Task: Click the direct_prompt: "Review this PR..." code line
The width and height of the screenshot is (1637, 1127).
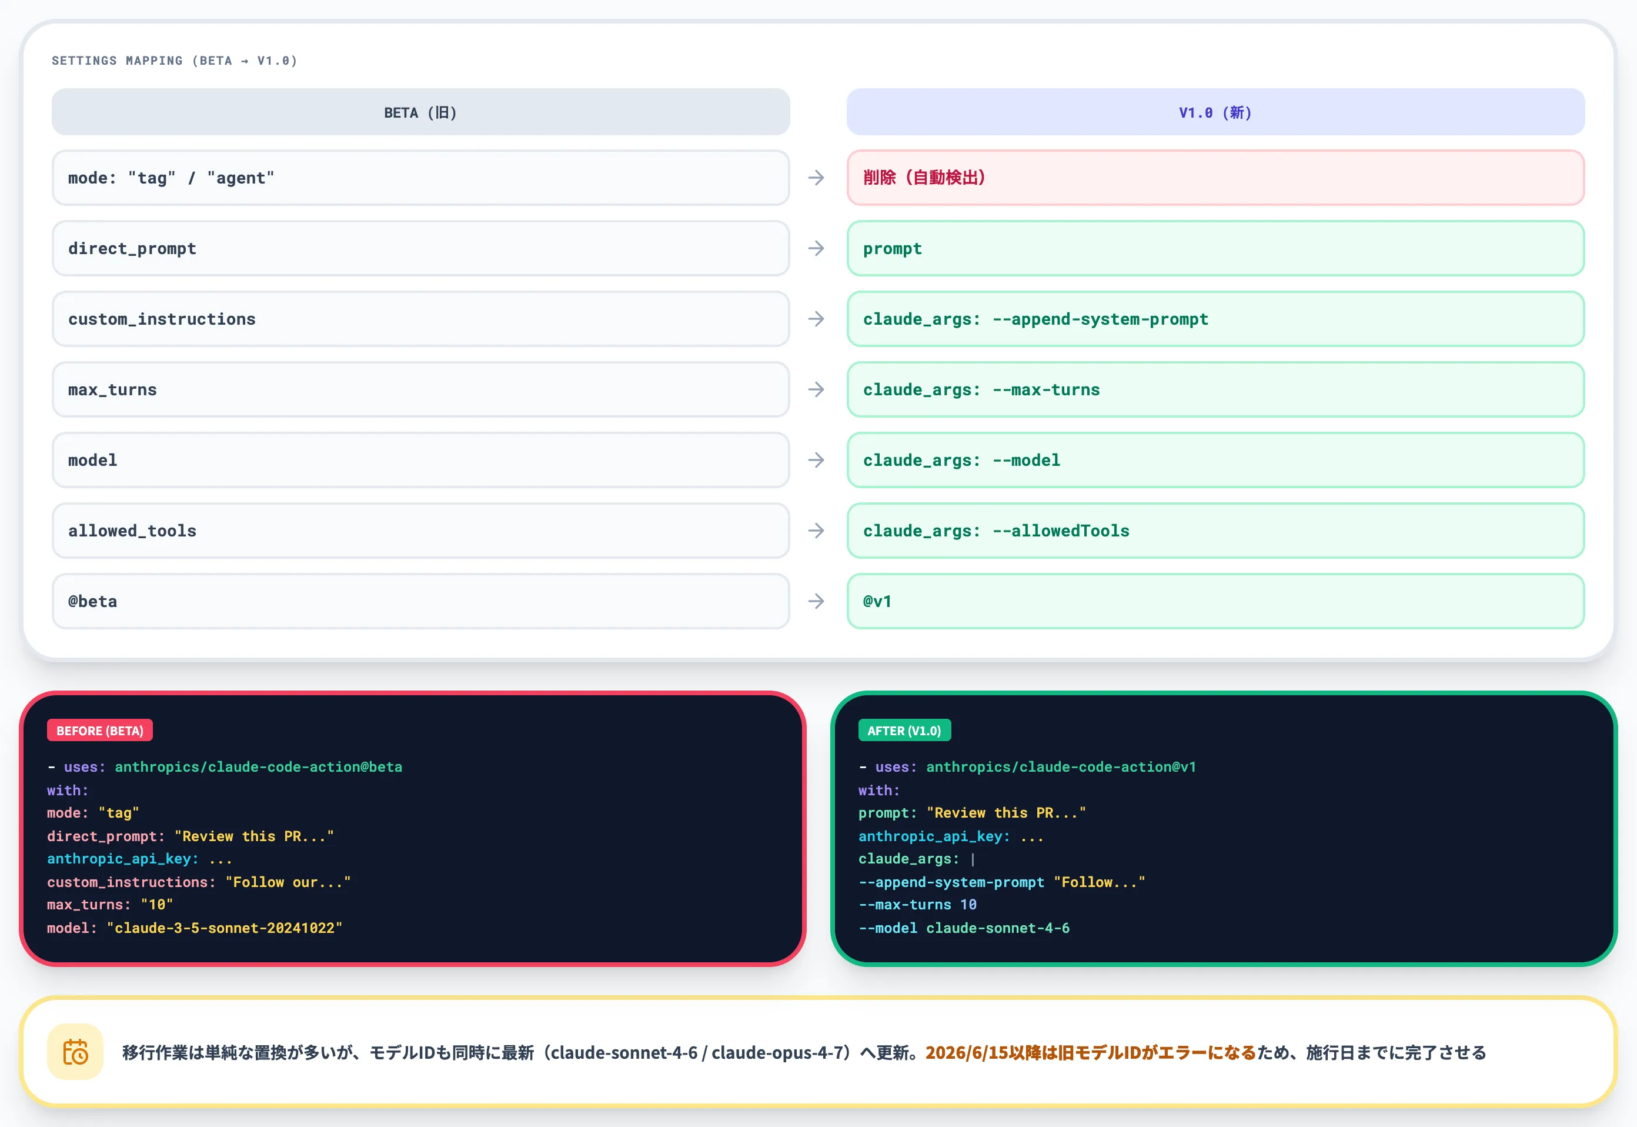Action: (191, 836)
